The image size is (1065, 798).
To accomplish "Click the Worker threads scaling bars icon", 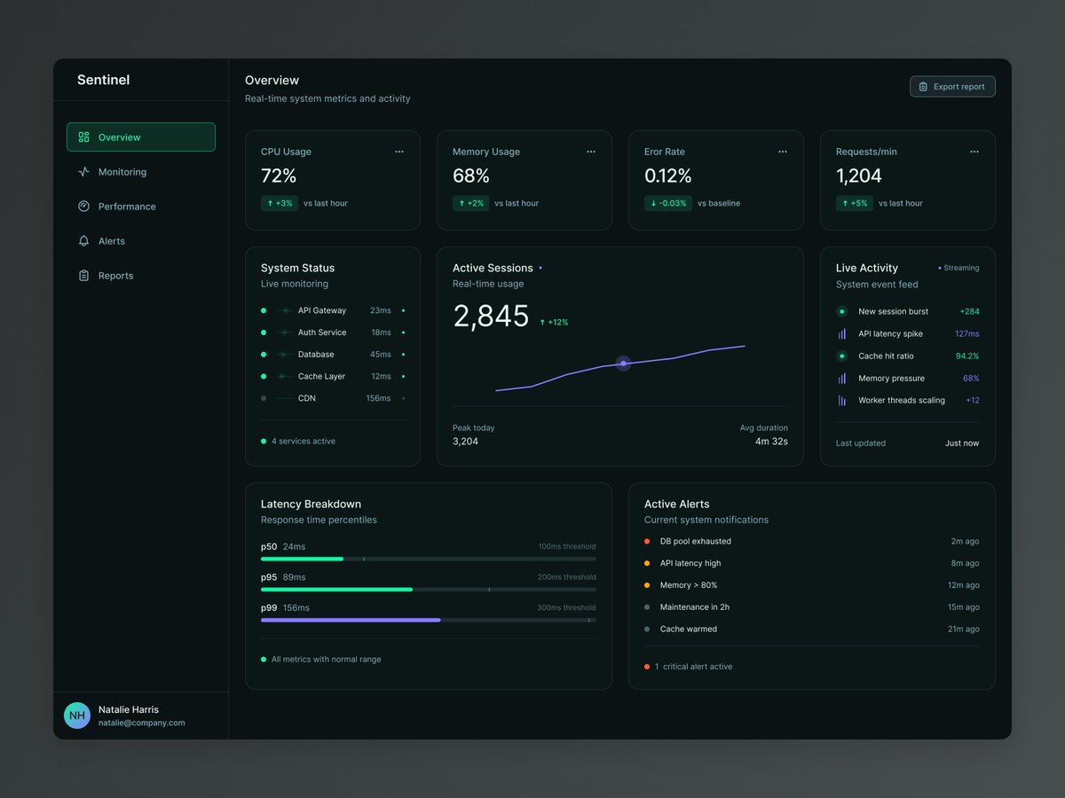I will click(841, 400).
